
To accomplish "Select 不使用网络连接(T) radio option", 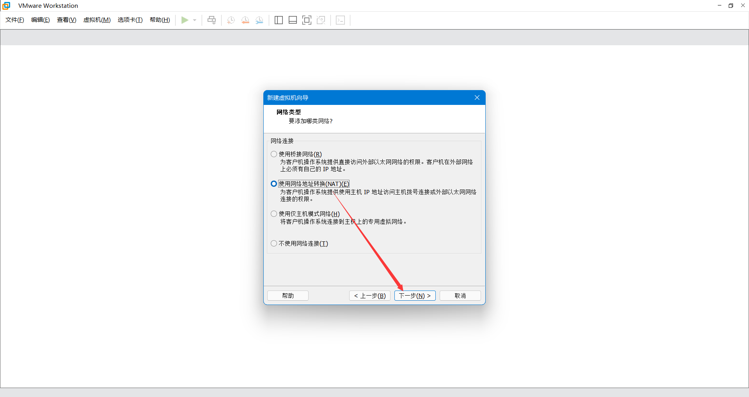I will coord(300,243).
